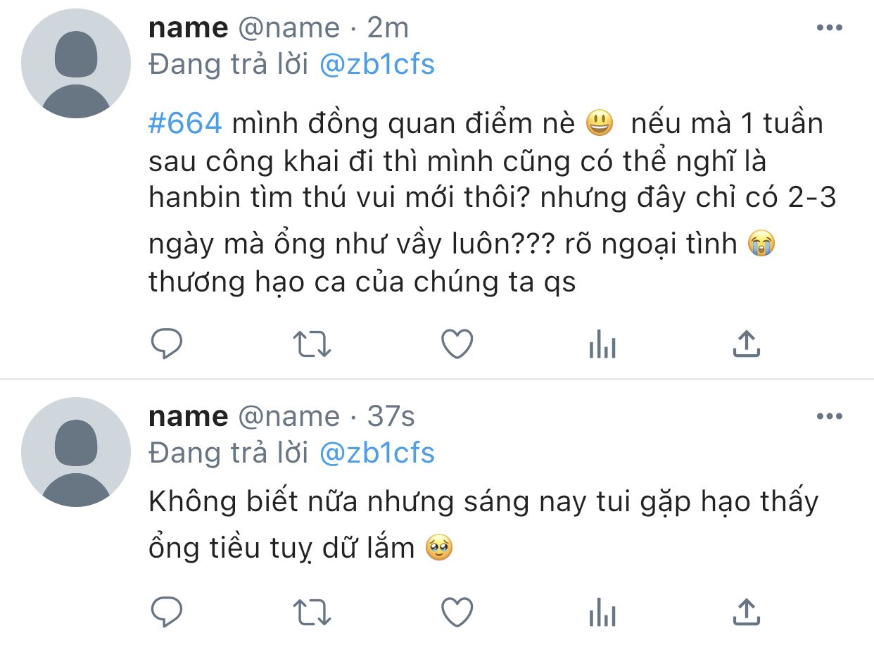Image resolution: width=874 pixels, height=645 pixels.
Task: Open profile avatar of first tweet author
Action: tap(76, 63)
